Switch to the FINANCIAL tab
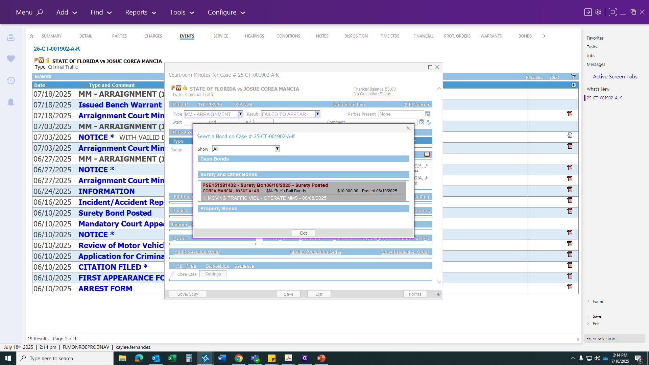 tap(423, 36)
